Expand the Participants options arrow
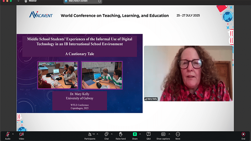 tap(97, 134)
